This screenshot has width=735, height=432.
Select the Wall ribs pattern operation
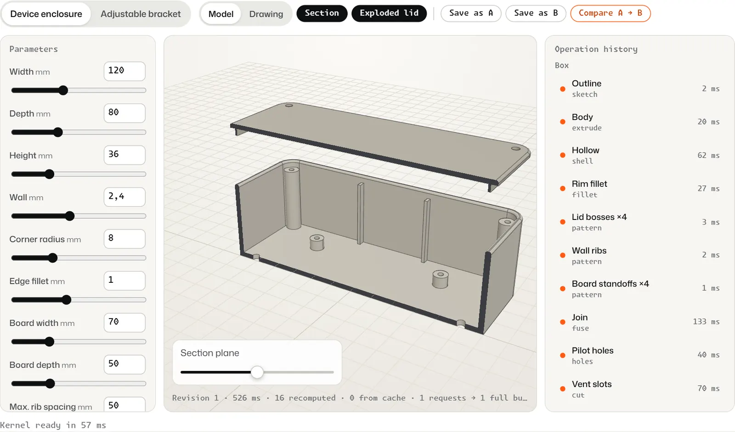tap(639, 255)
